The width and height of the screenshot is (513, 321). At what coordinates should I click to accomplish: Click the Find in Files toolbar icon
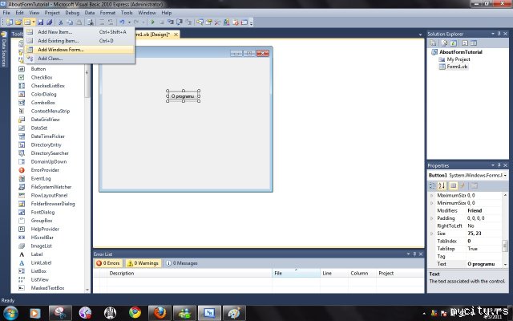pyautogui.click(x=91, y=22)
